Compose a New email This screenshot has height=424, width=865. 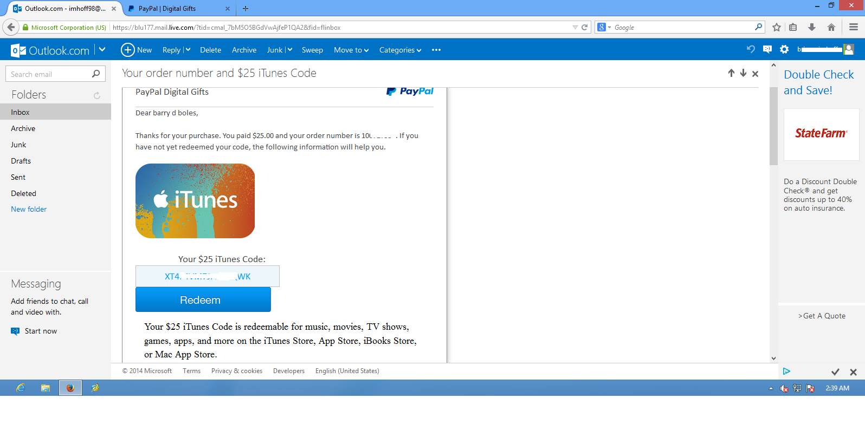point(136,50)
